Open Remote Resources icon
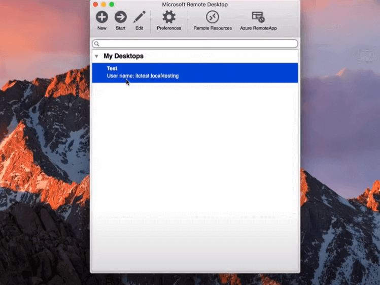Image resolution: width=380 pixels, height=285 pixels. pos(213,17)
